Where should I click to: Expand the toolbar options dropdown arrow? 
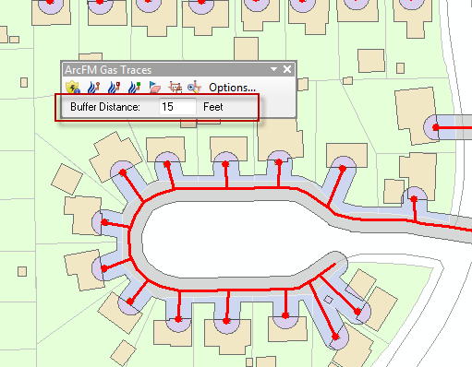(273, 69)
